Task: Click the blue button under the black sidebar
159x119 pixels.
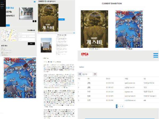Action: [8, 25]
